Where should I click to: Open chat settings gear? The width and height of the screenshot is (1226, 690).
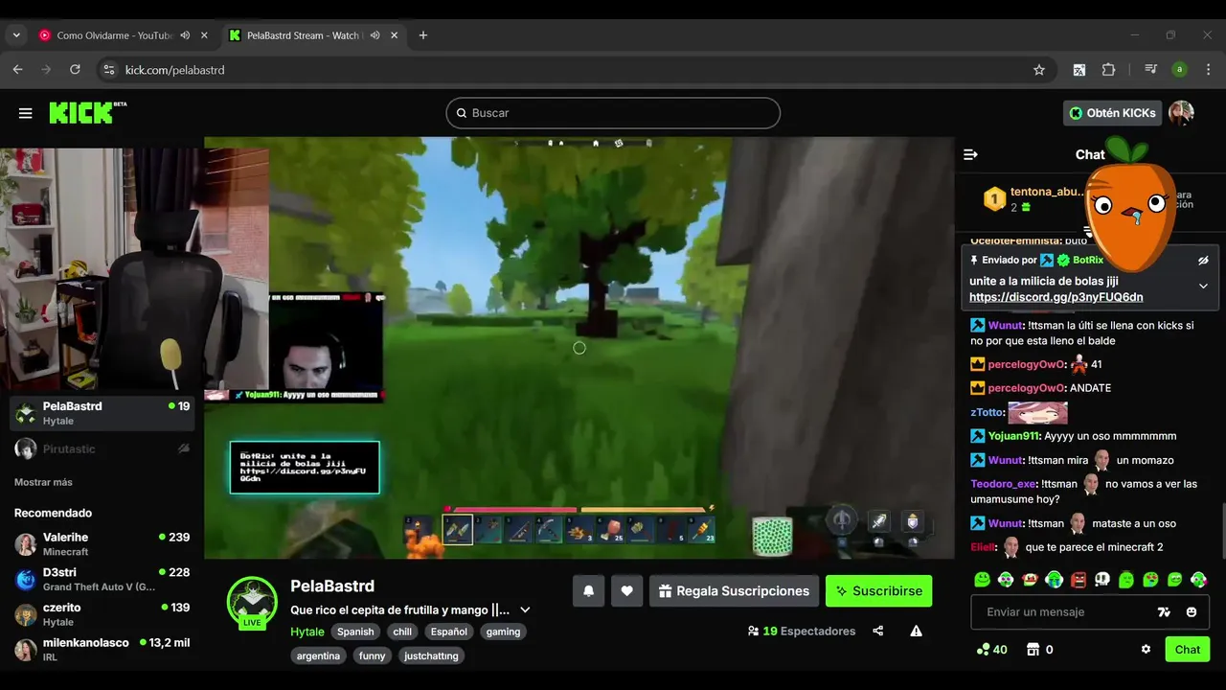pyautogui.click(x=1146, y=649)
